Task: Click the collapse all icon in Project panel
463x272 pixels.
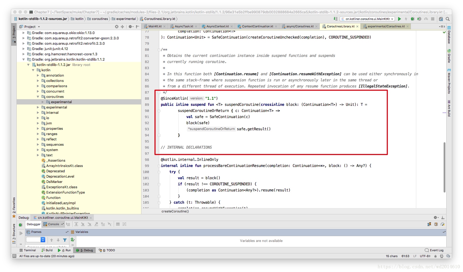Action: 122,27
